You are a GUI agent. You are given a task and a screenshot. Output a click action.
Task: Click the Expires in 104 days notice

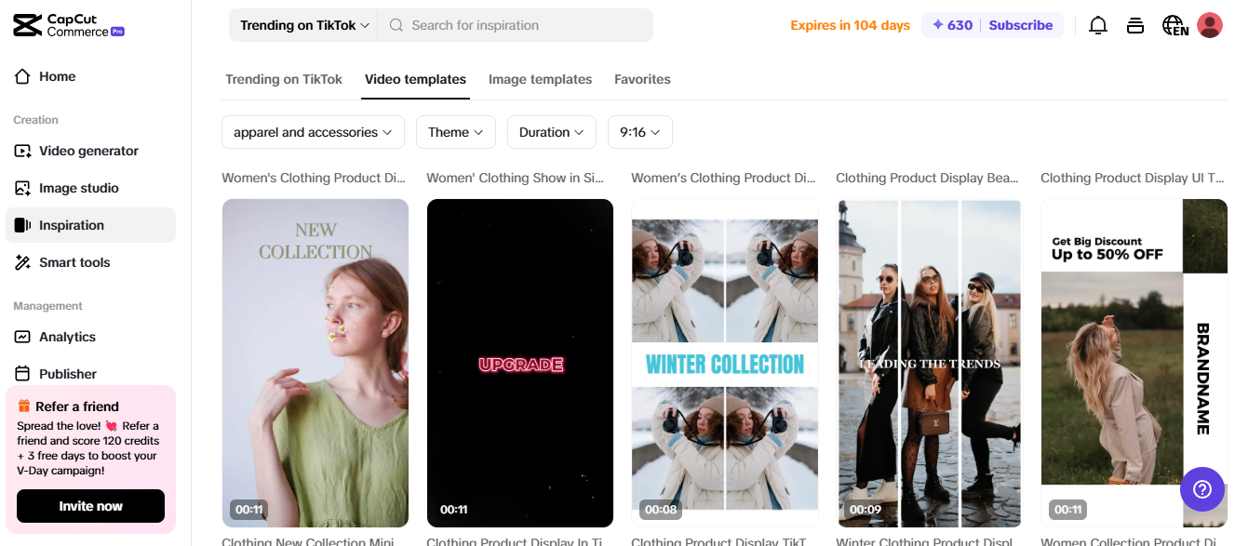tap(850, 25)
